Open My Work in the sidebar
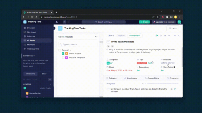This screenshot has height=113, width=202. click(x=31, y=45)
